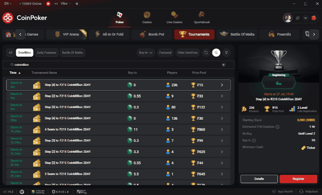Toggle the search magnifier button
Viewport: 322px width, 195px height.
coord(216,53)
